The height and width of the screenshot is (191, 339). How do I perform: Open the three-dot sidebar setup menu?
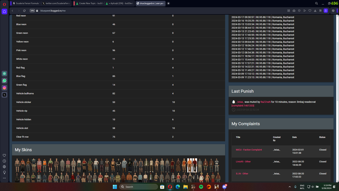click(x=4, y=178)
